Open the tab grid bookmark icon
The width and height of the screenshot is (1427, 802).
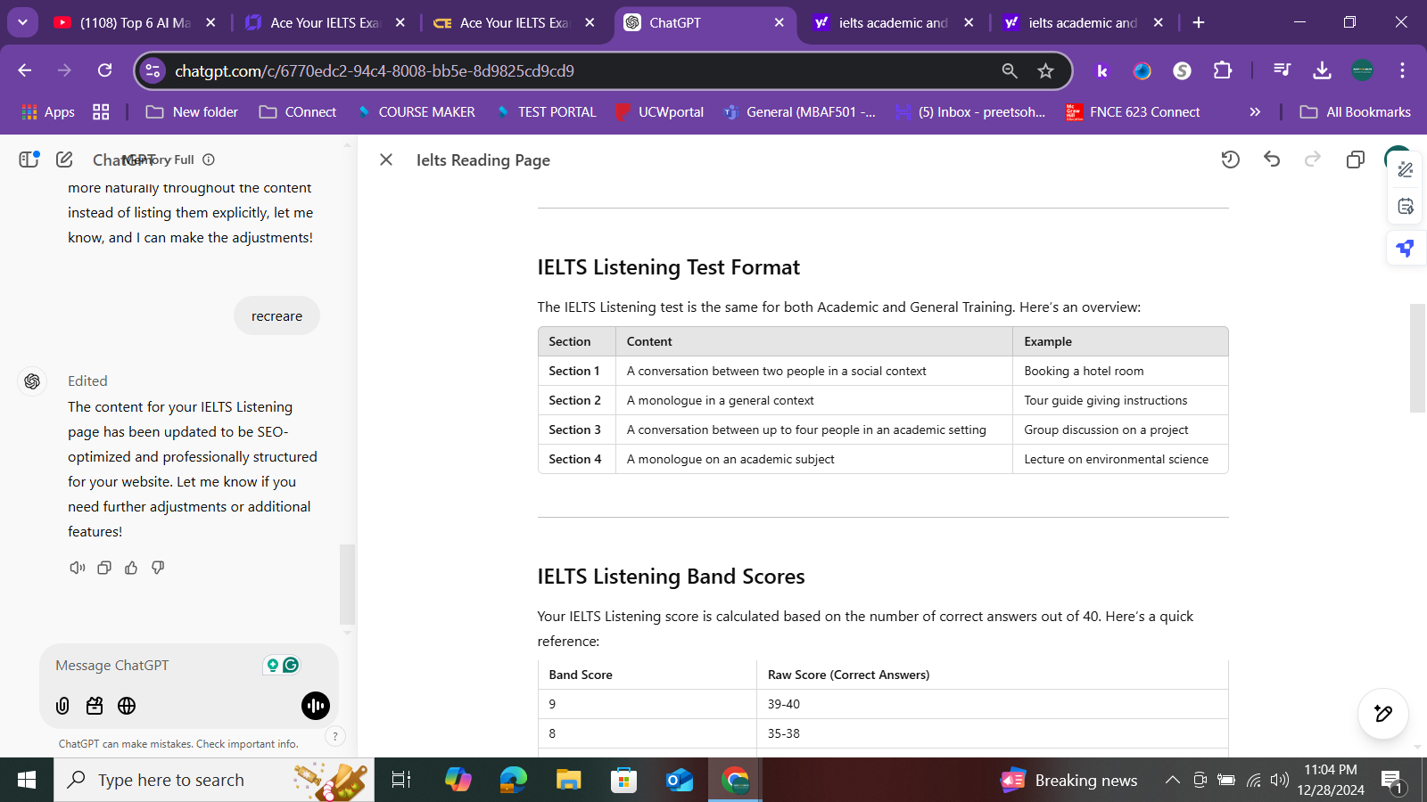101,112
